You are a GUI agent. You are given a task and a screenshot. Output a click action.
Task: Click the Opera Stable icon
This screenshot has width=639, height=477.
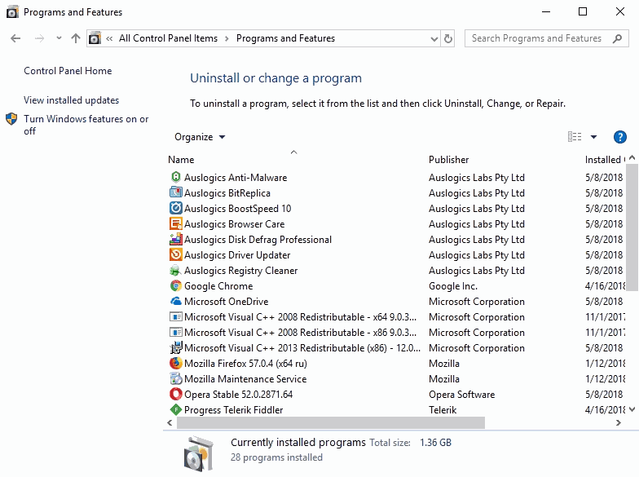coord(176,395)
